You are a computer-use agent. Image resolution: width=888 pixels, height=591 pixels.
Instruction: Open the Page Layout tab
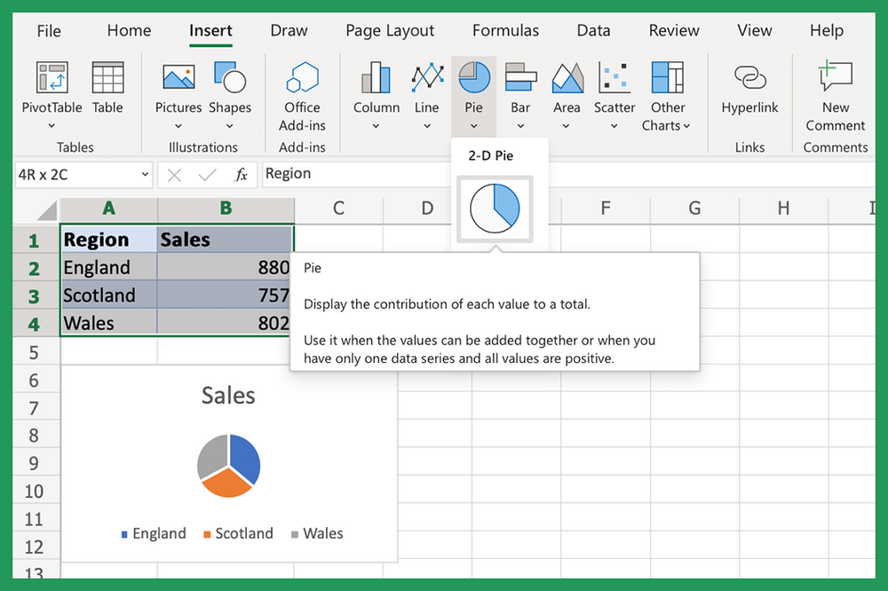click(x=390, y=30)
